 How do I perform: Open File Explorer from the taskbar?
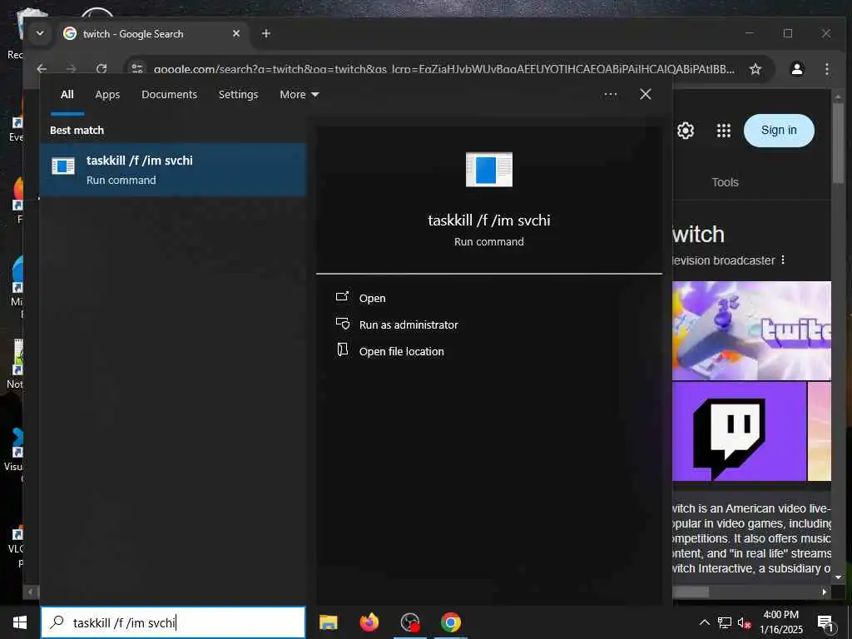[328, 622]
